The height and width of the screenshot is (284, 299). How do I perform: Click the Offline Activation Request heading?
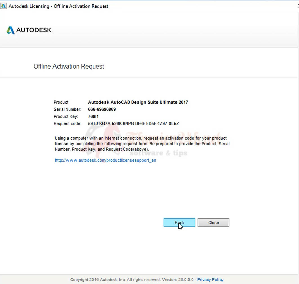pos(69,67)
